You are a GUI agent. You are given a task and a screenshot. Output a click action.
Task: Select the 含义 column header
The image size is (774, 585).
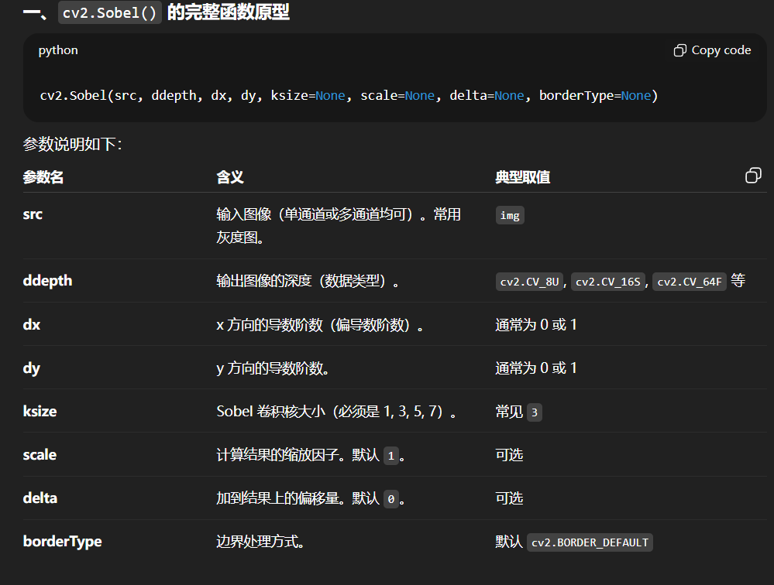pos(230,177)
